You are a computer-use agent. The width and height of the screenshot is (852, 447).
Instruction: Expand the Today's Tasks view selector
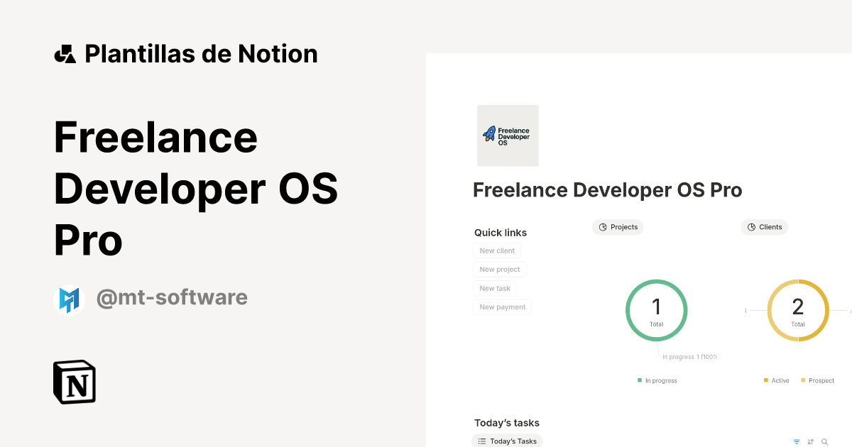point(507,441)
